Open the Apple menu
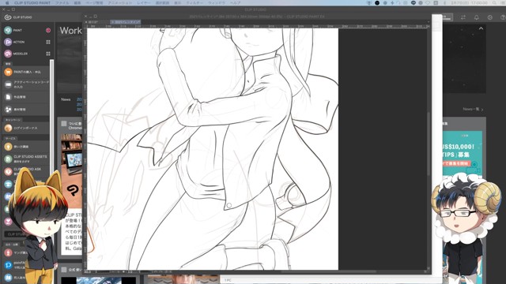The image size is (506, 284). click(x=7, y=2)
